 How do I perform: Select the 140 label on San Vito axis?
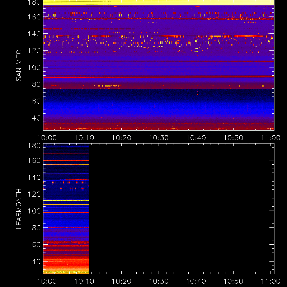tap(34, 34)
